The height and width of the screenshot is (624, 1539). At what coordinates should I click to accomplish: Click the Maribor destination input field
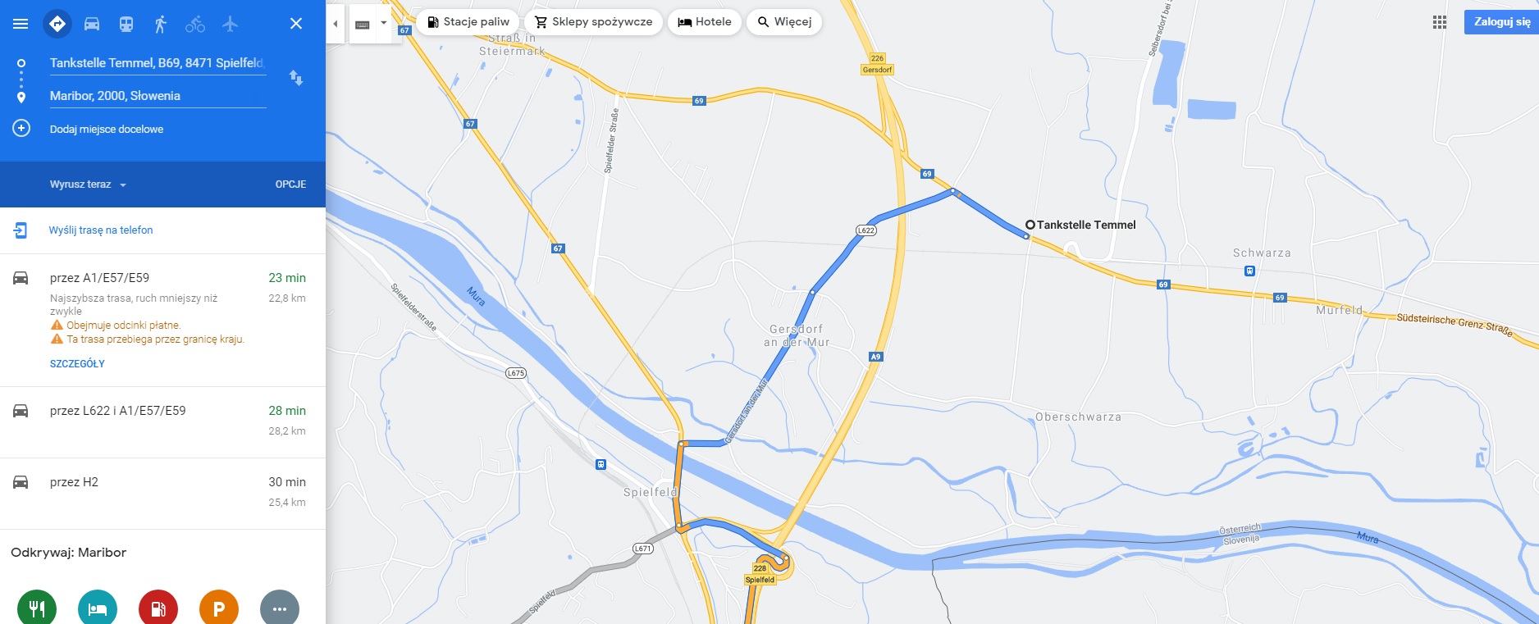pos(158,96)
